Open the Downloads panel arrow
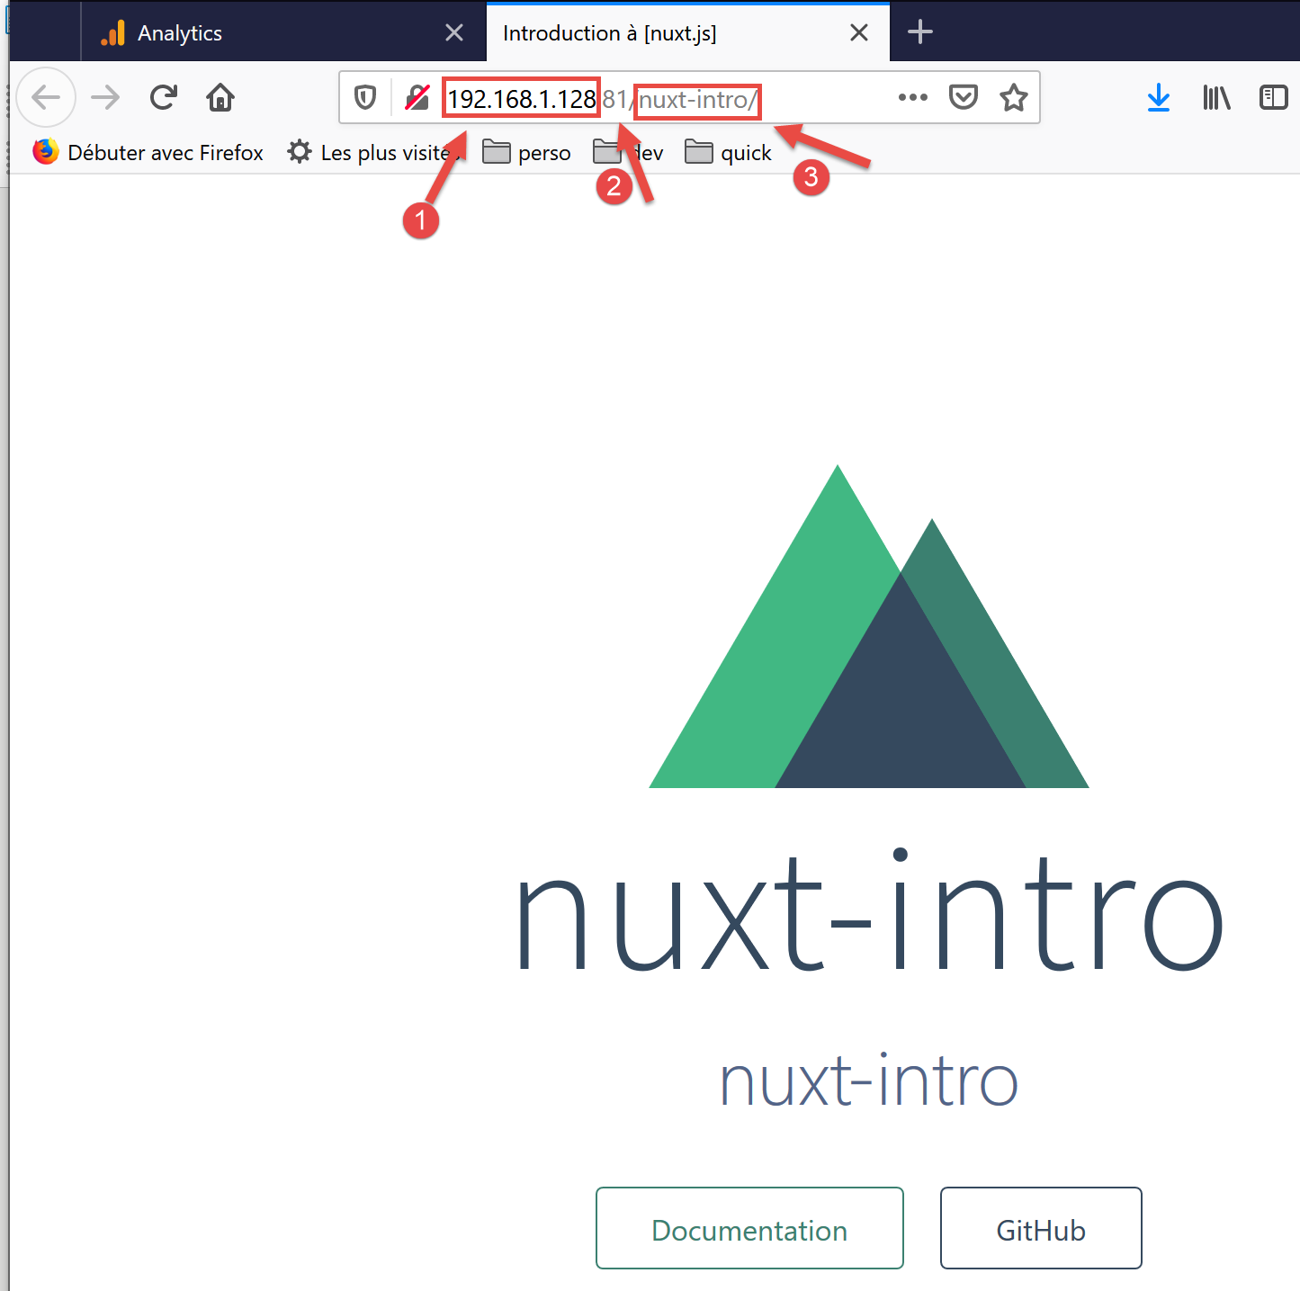1300x1291 pixels. [x=1159, y=97]
